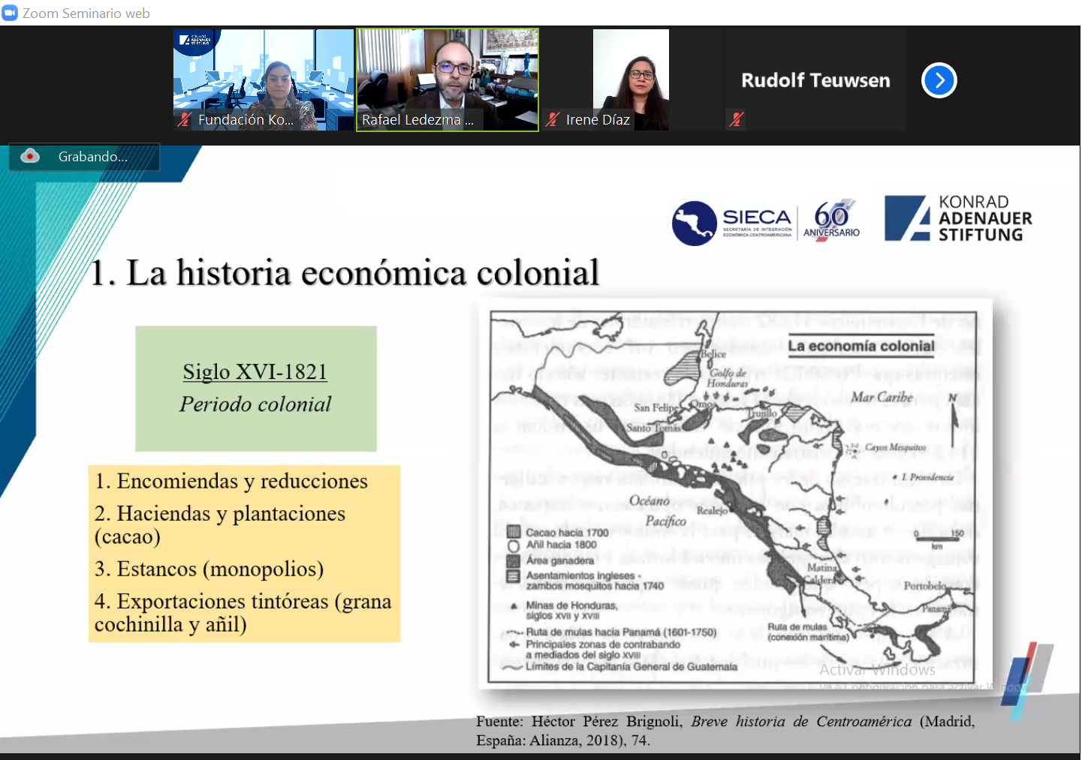Click the Zoom app icon in title bar
Screen dimensions: 1082x760
pyautogui.click(x=10, y=13)
